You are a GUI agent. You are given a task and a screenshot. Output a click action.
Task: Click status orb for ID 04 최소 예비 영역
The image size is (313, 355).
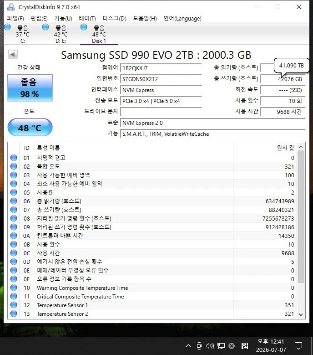pos(14,184)
